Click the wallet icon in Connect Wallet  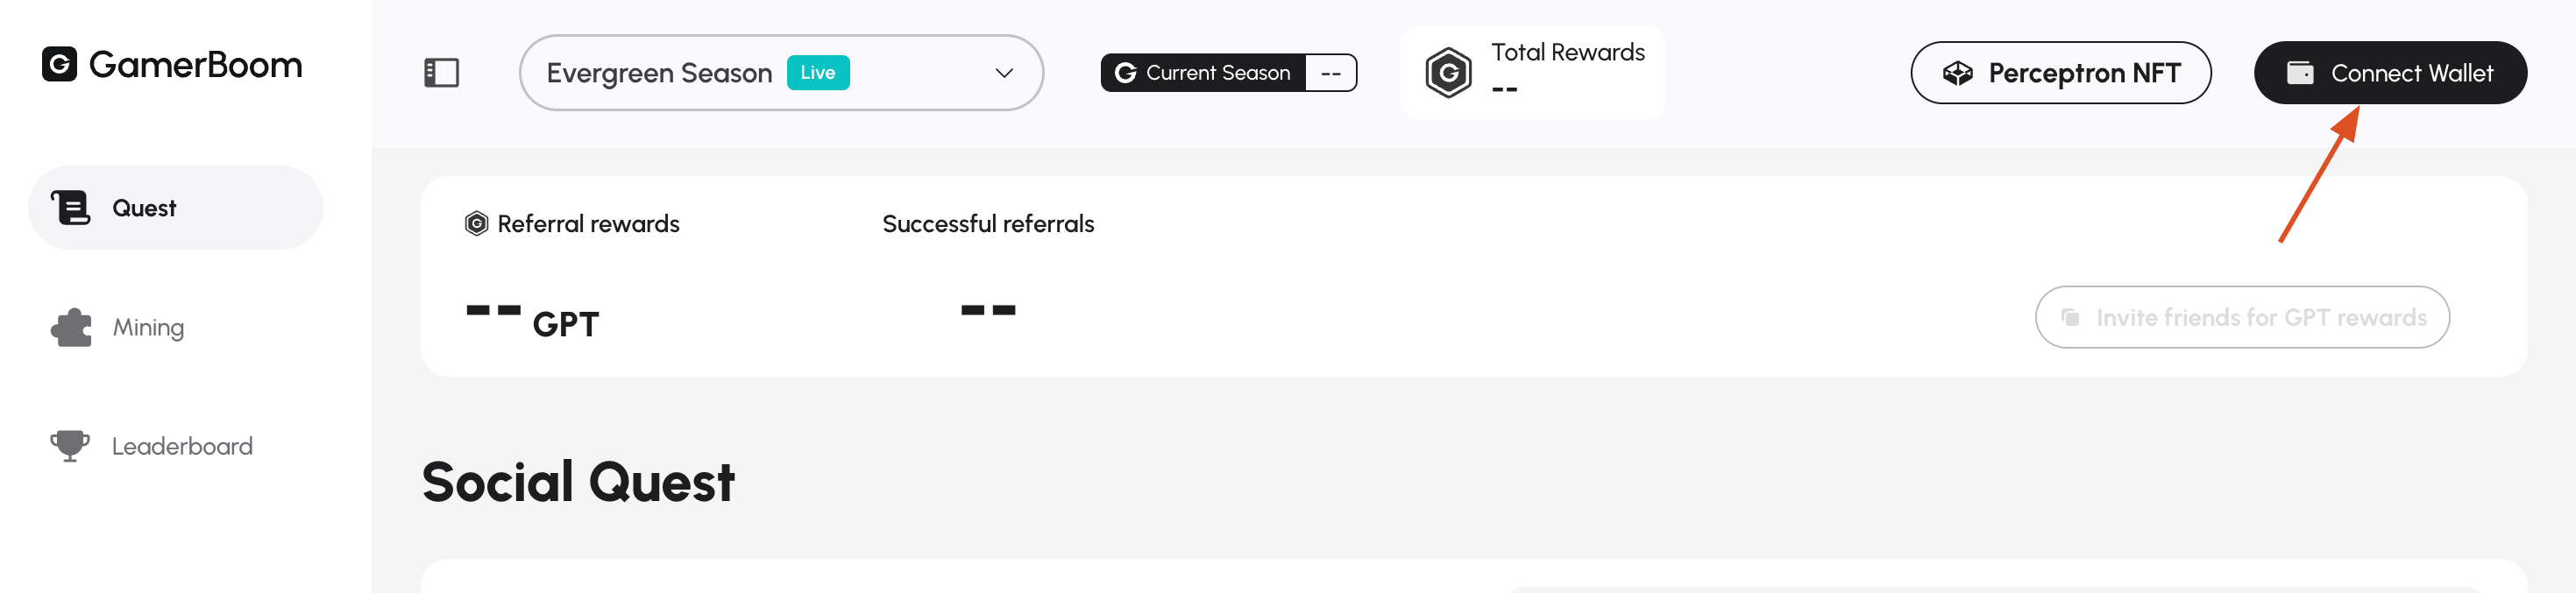pos(2299,73)
